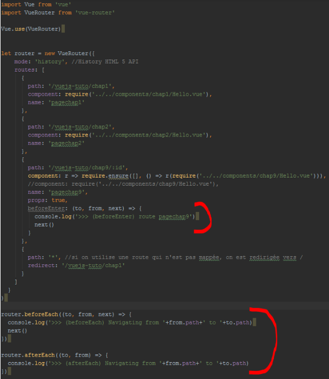This screenshot has width=329, height=379.
Task: Click 'let router = new VueRouter({'
Action: 48,54
